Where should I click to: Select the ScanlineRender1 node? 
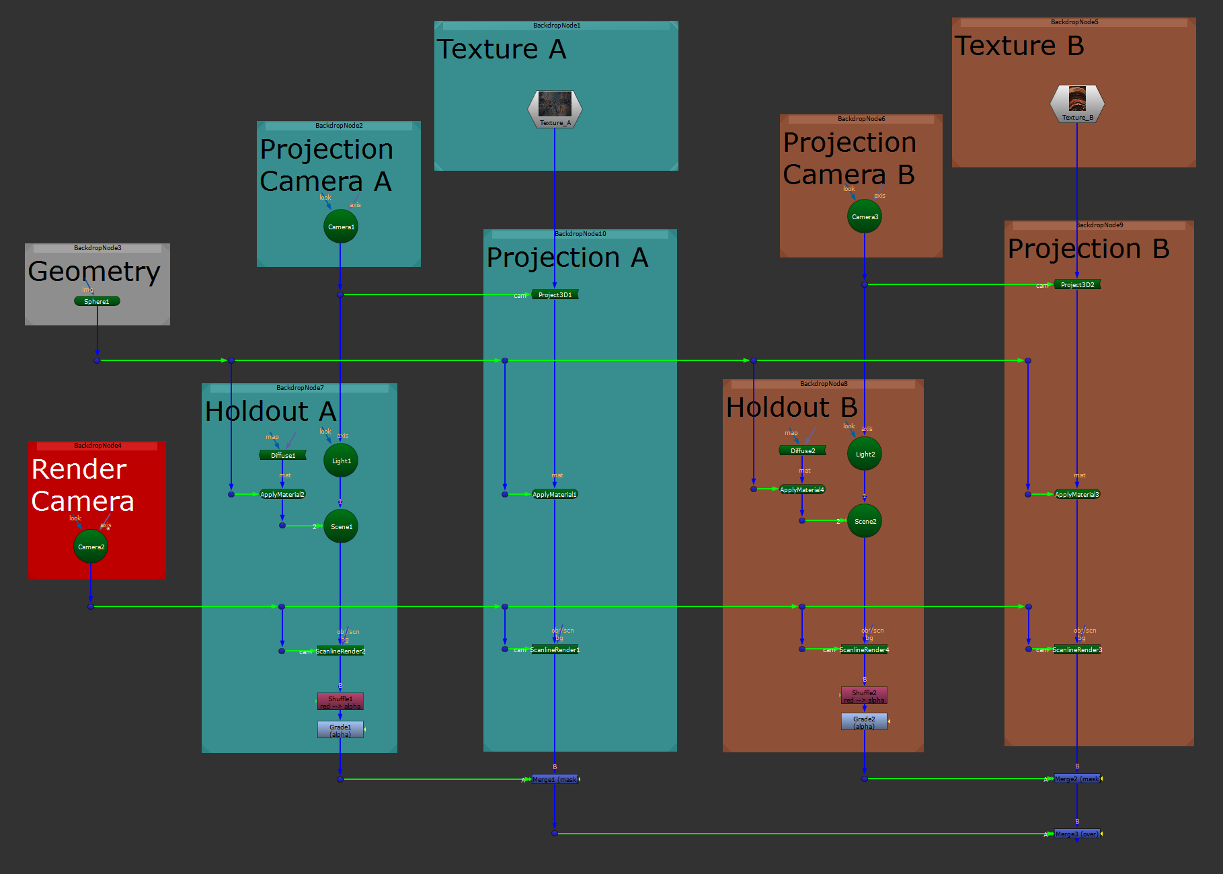tap(555, 649)
